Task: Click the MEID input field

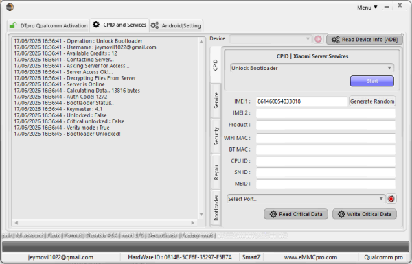Action: point(325,184)
